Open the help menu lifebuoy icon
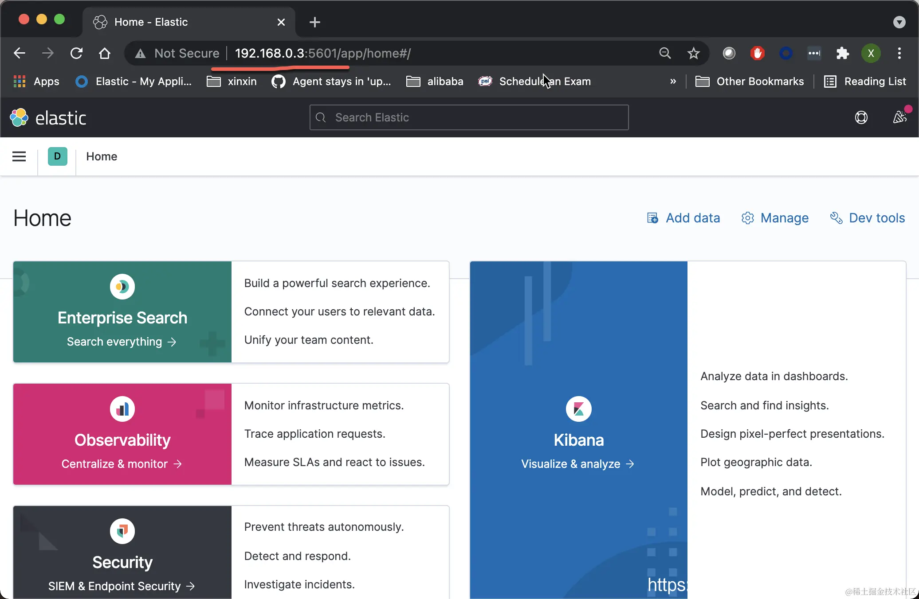Image resolution: width=919 pixels, height=599 pixels. (x=861, y=117)
